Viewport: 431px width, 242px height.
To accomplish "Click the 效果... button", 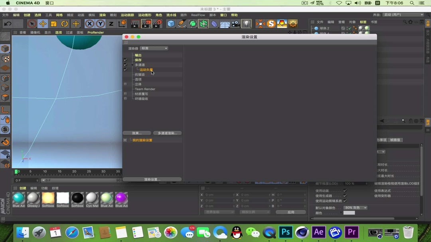I will tap(137, 133).
